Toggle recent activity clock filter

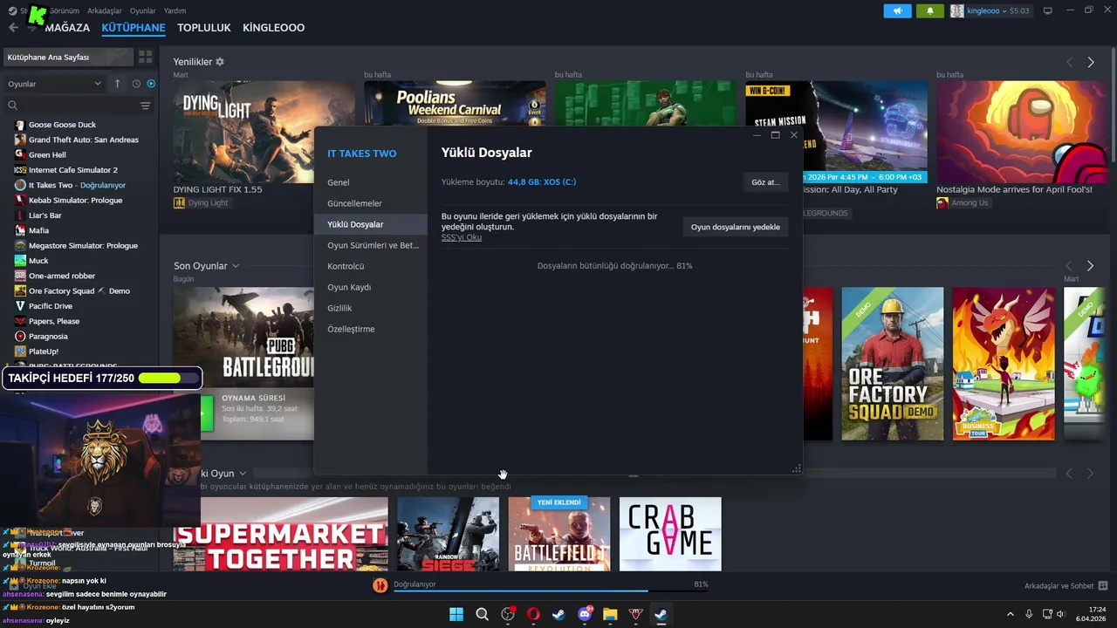click(x=136, y=84)
